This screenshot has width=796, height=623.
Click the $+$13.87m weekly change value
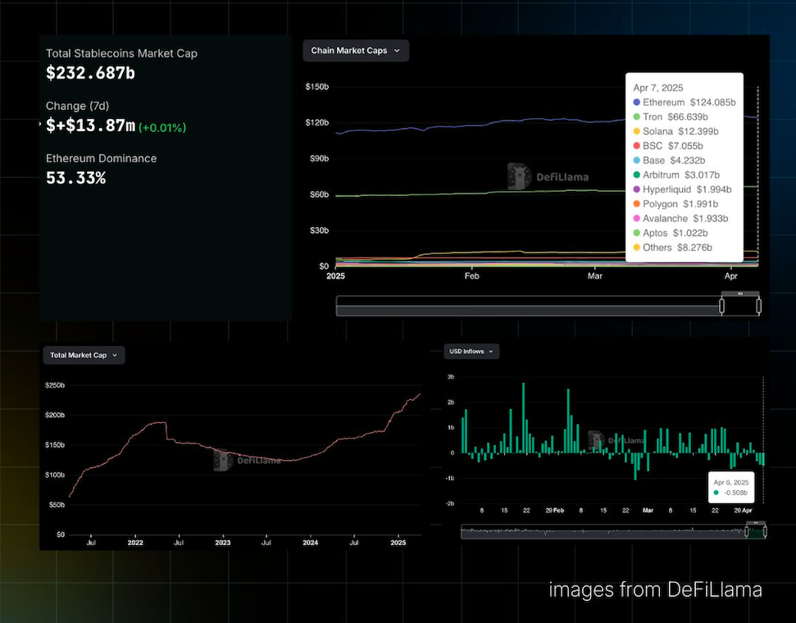point(90,125)
